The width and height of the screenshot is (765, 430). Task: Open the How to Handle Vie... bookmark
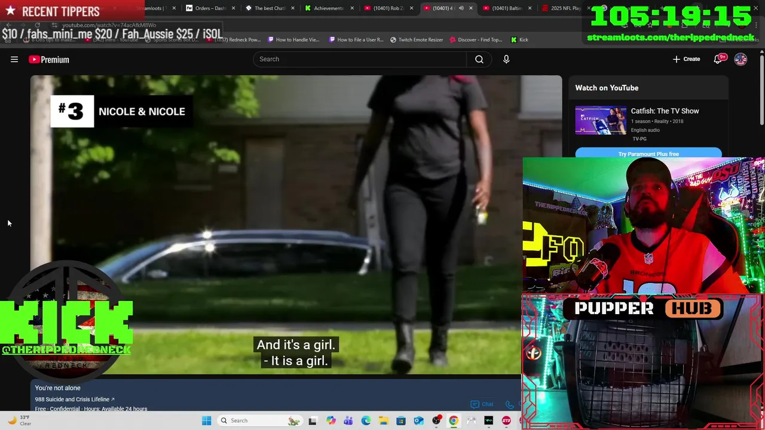click(293, 39)
